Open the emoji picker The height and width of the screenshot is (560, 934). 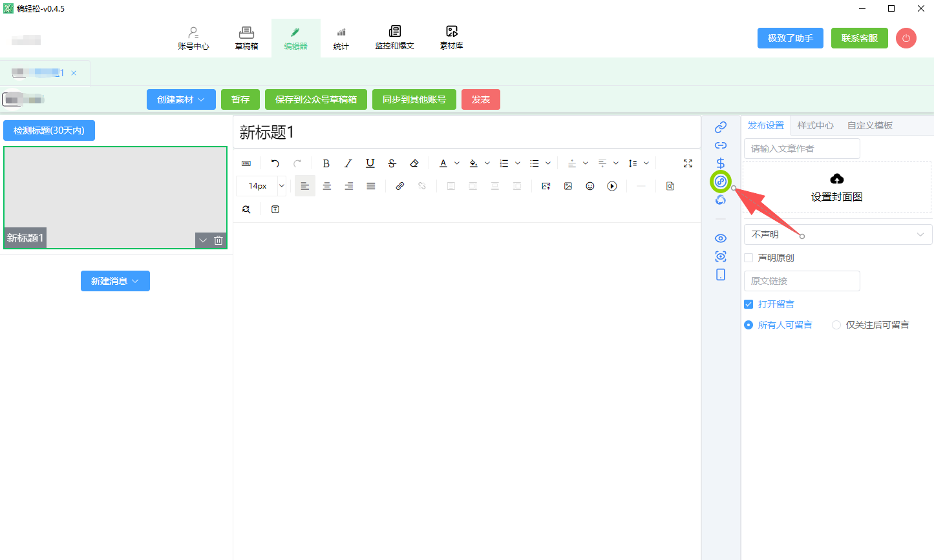tap(590, 186)
